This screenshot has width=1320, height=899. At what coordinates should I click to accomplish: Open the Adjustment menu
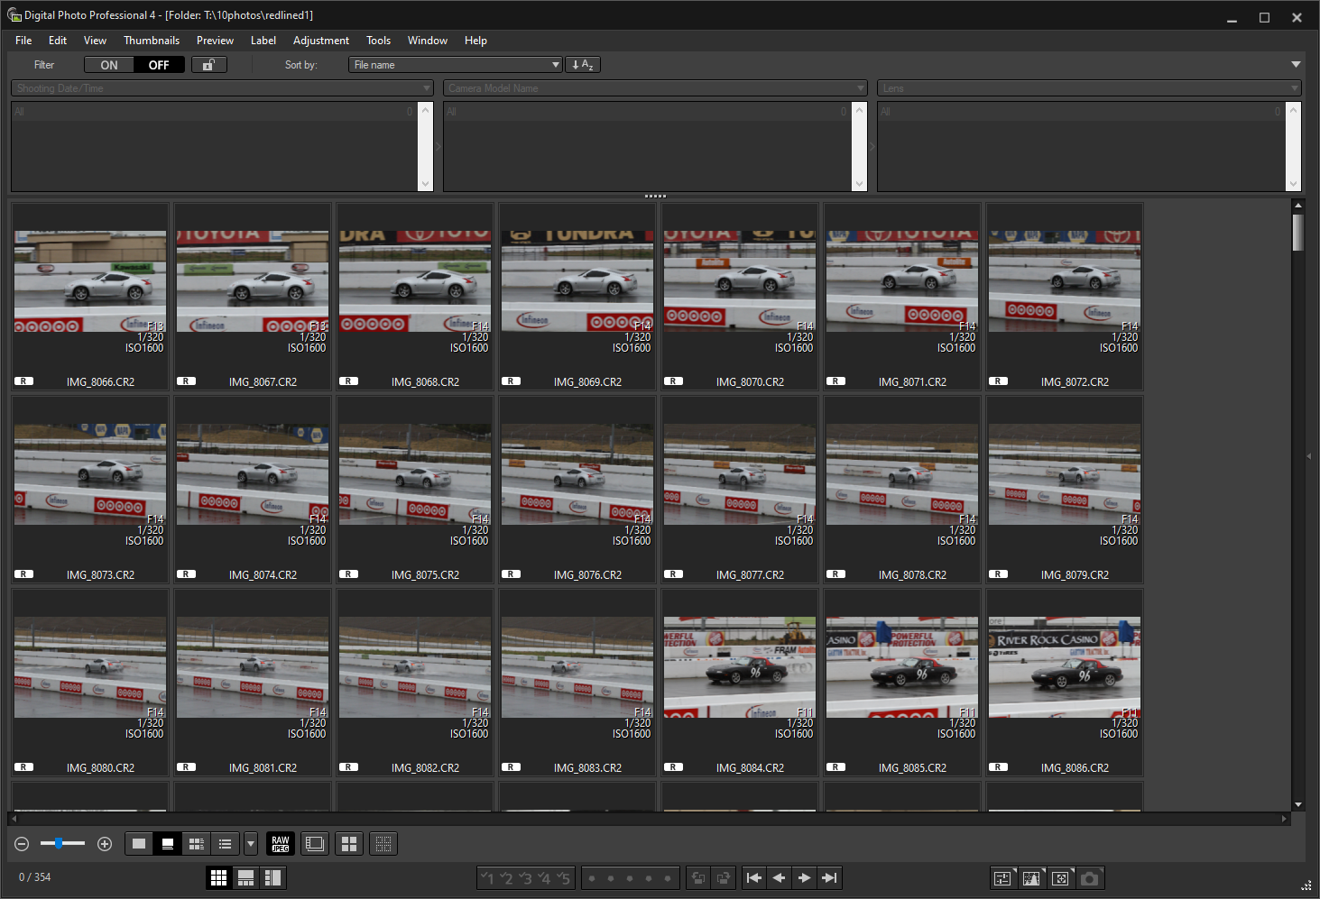click(320, 41)
